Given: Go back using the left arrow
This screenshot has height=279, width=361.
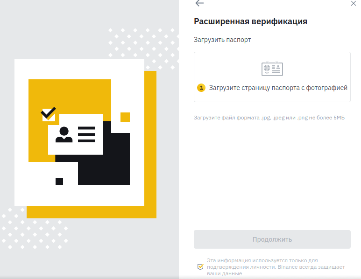Looking at the screenshot, I should tap(199, 3).
